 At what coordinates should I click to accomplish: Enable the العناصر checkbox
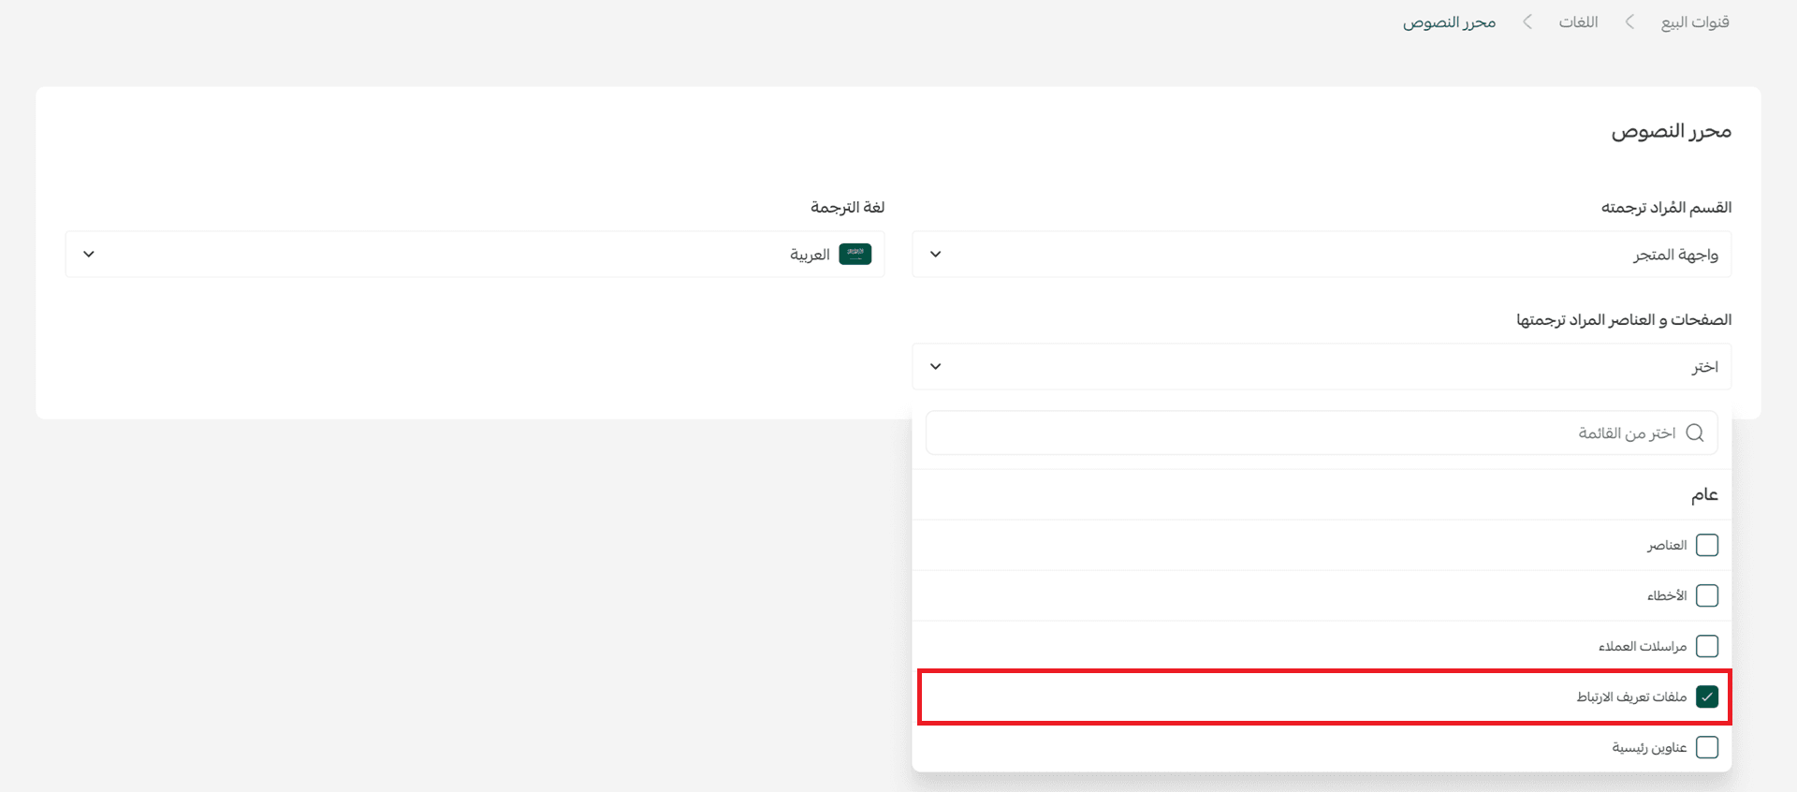tap(1706, 545)
